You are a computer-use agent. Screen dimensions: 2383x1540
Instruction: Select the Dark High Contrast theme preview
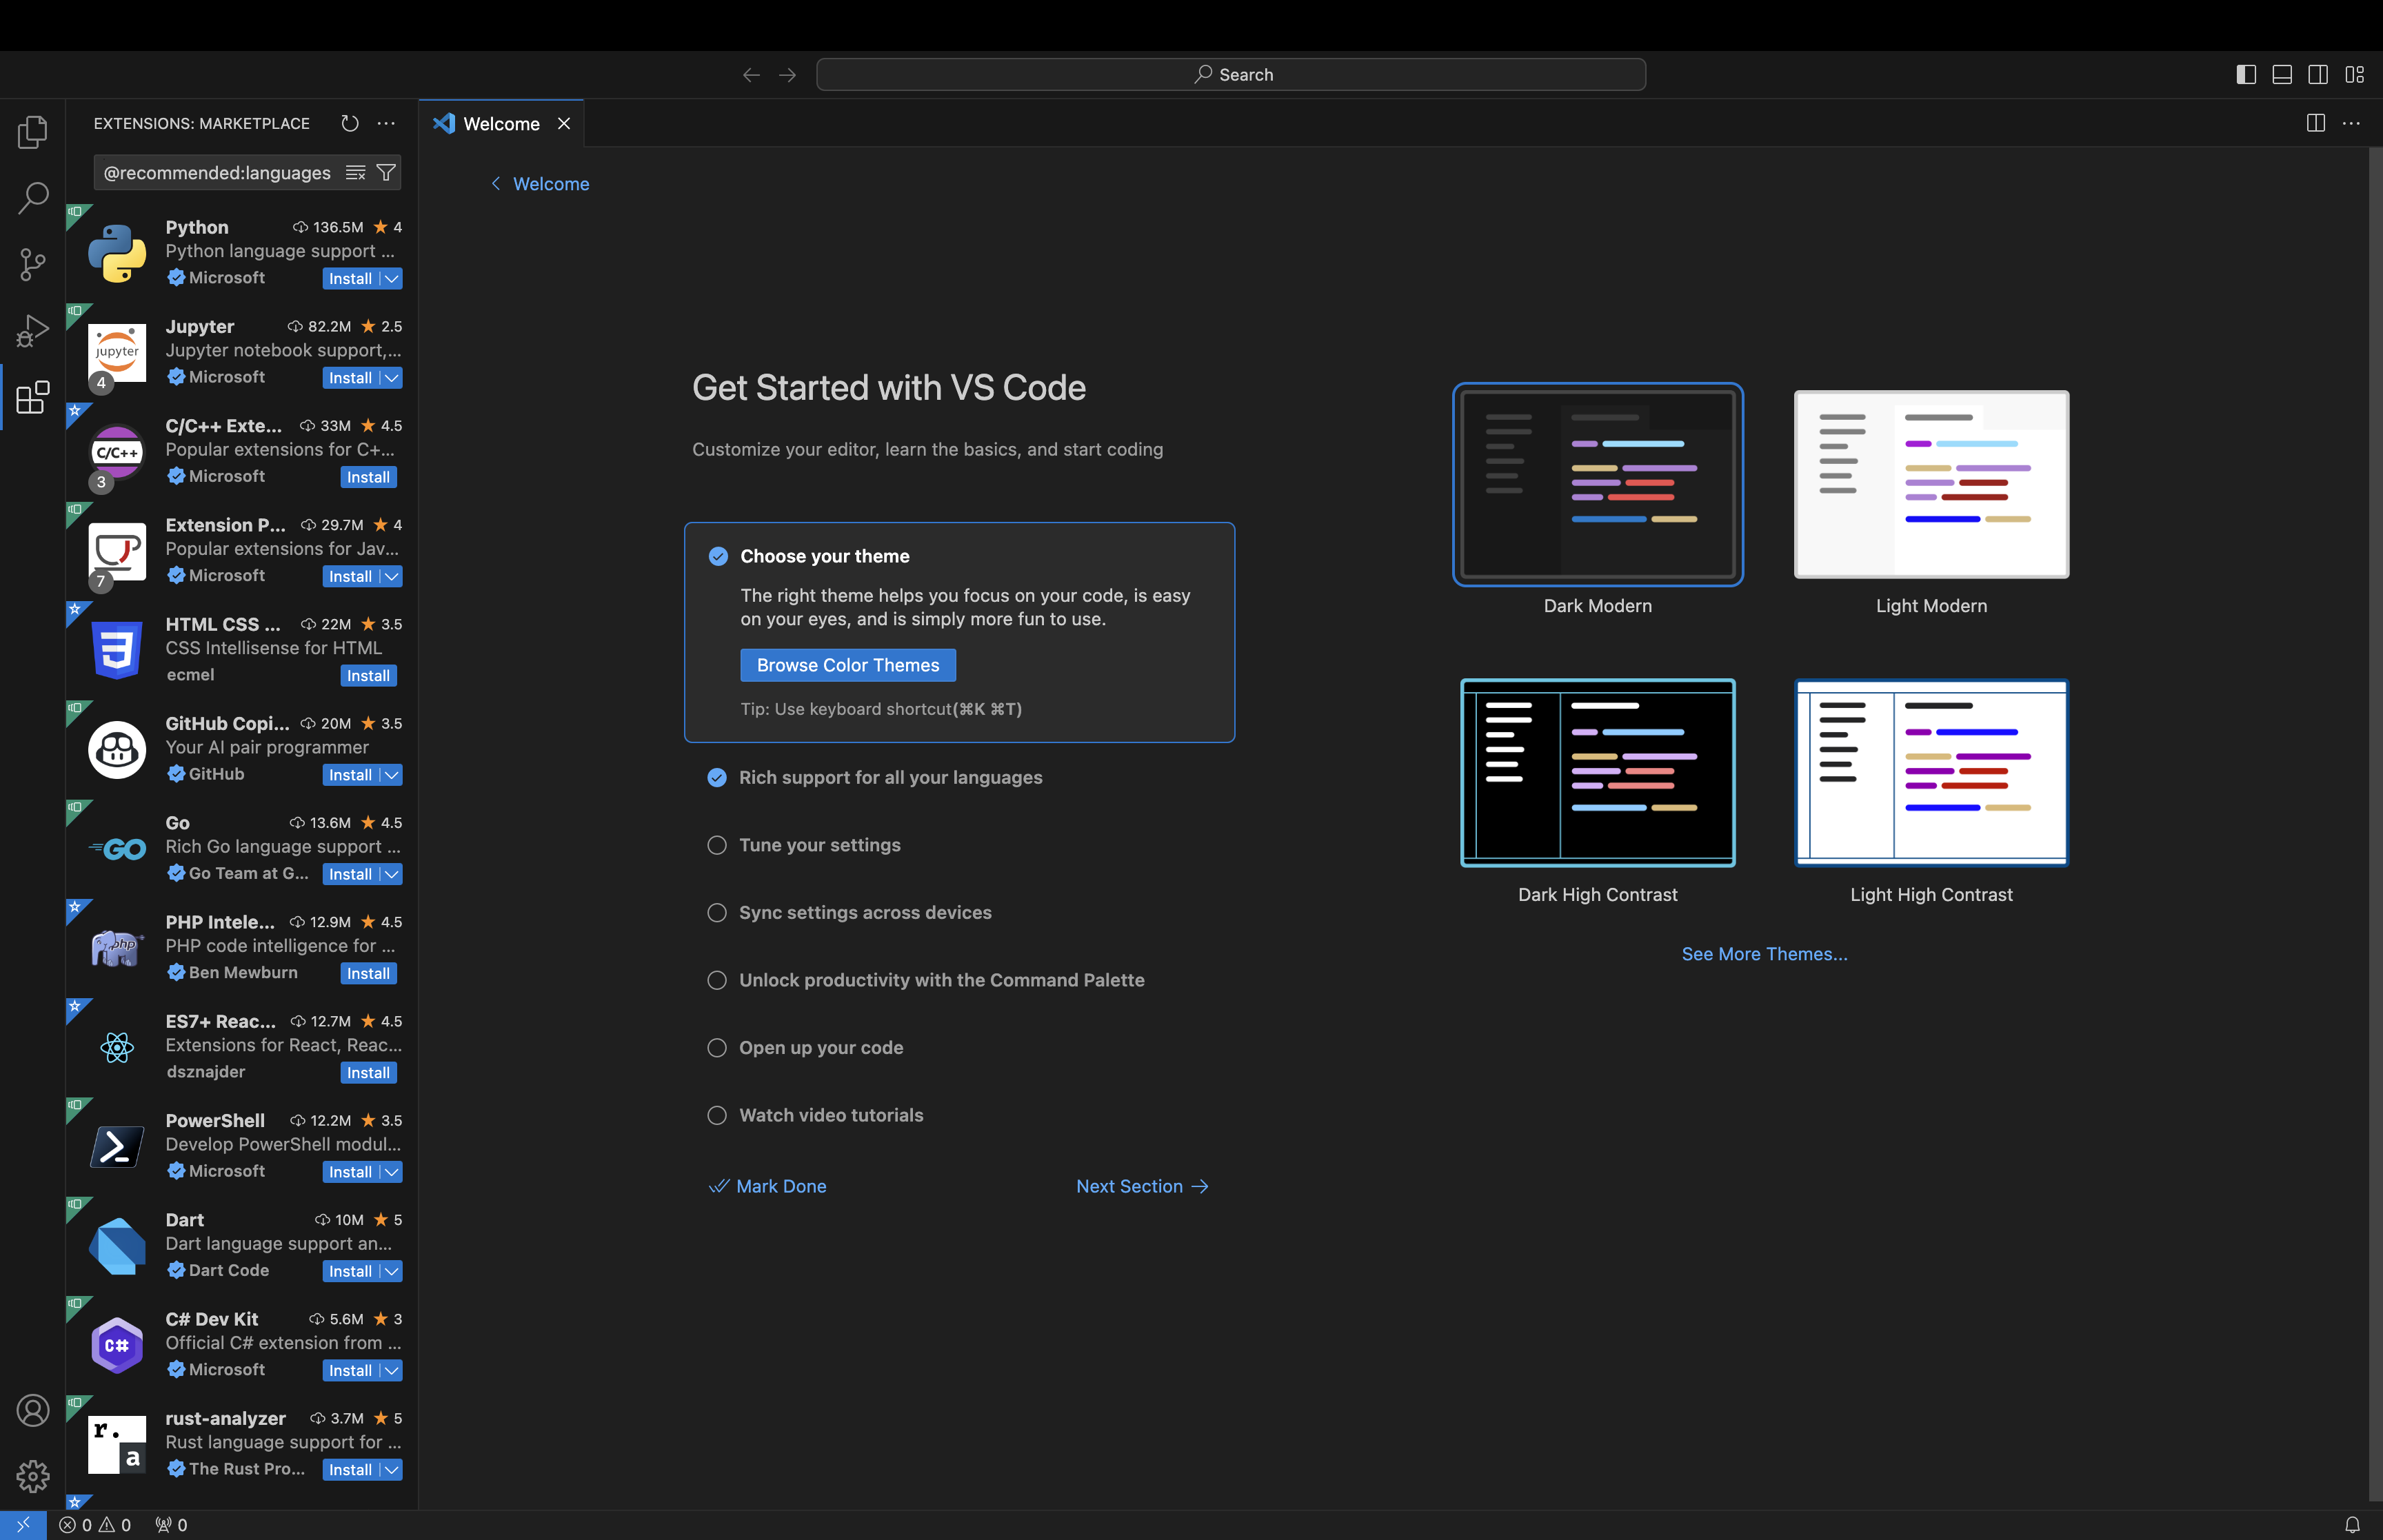(1598, 773)
